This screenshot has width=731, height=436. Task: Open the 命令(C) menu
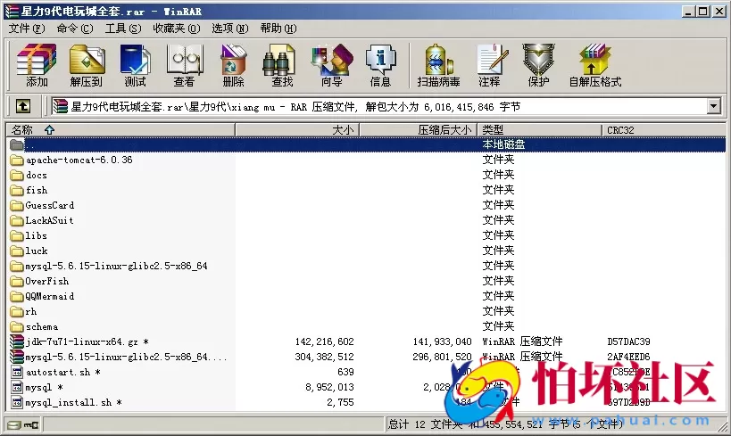75,29
